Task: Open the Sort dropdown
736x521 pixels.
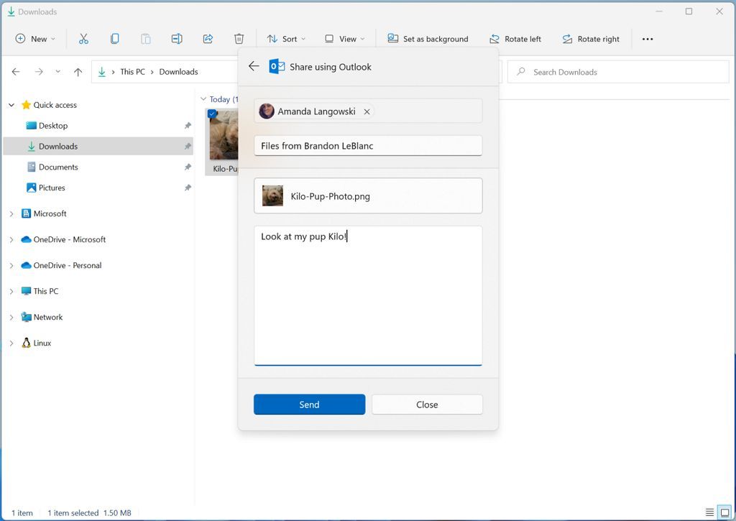Action: (x=285, y=38)
